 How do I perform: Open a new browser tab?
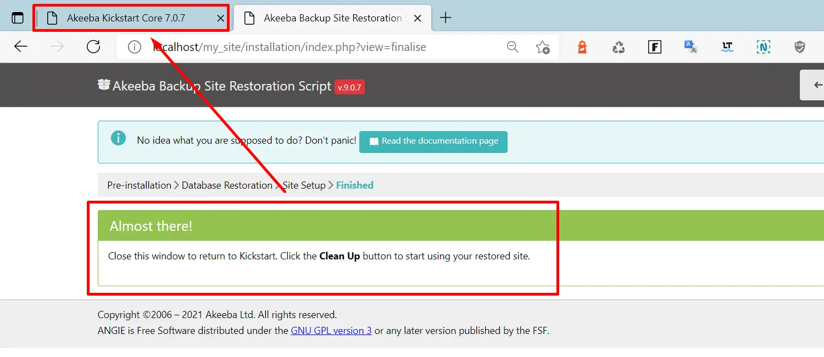[446, 18]
